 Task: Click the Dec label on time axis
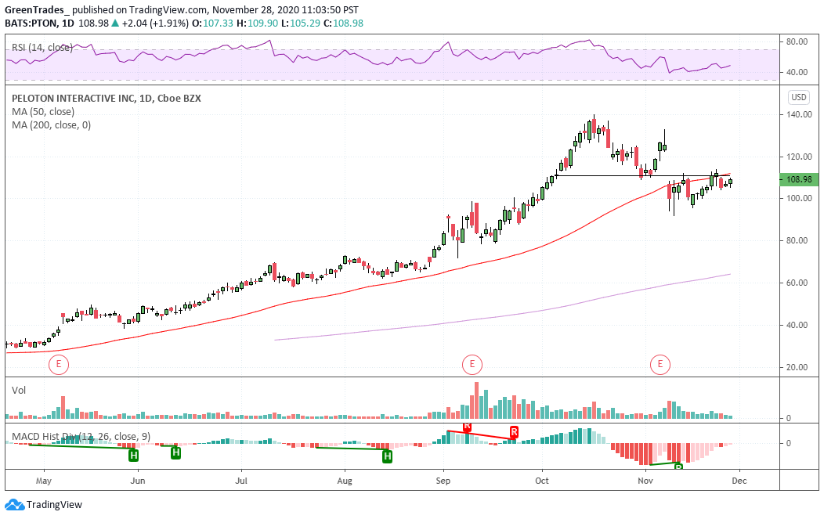pyautogui.click(x=739, y=481)
